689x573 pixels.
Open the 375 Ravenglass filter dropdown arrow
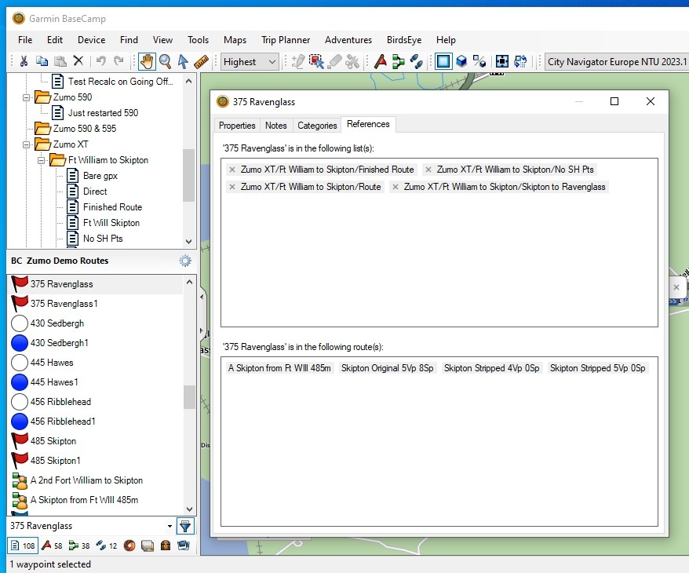click(170, 526)
